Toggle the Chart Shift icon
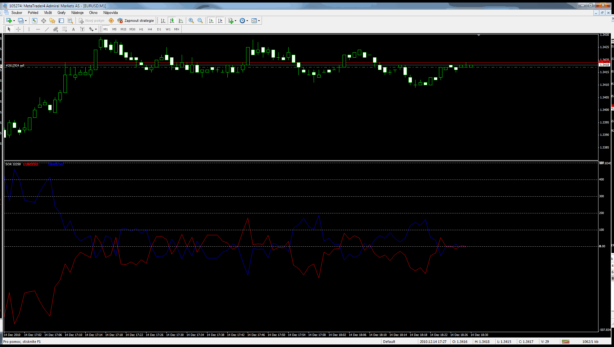This screenshot has width=614, height=347. click(x=220, y=21)
